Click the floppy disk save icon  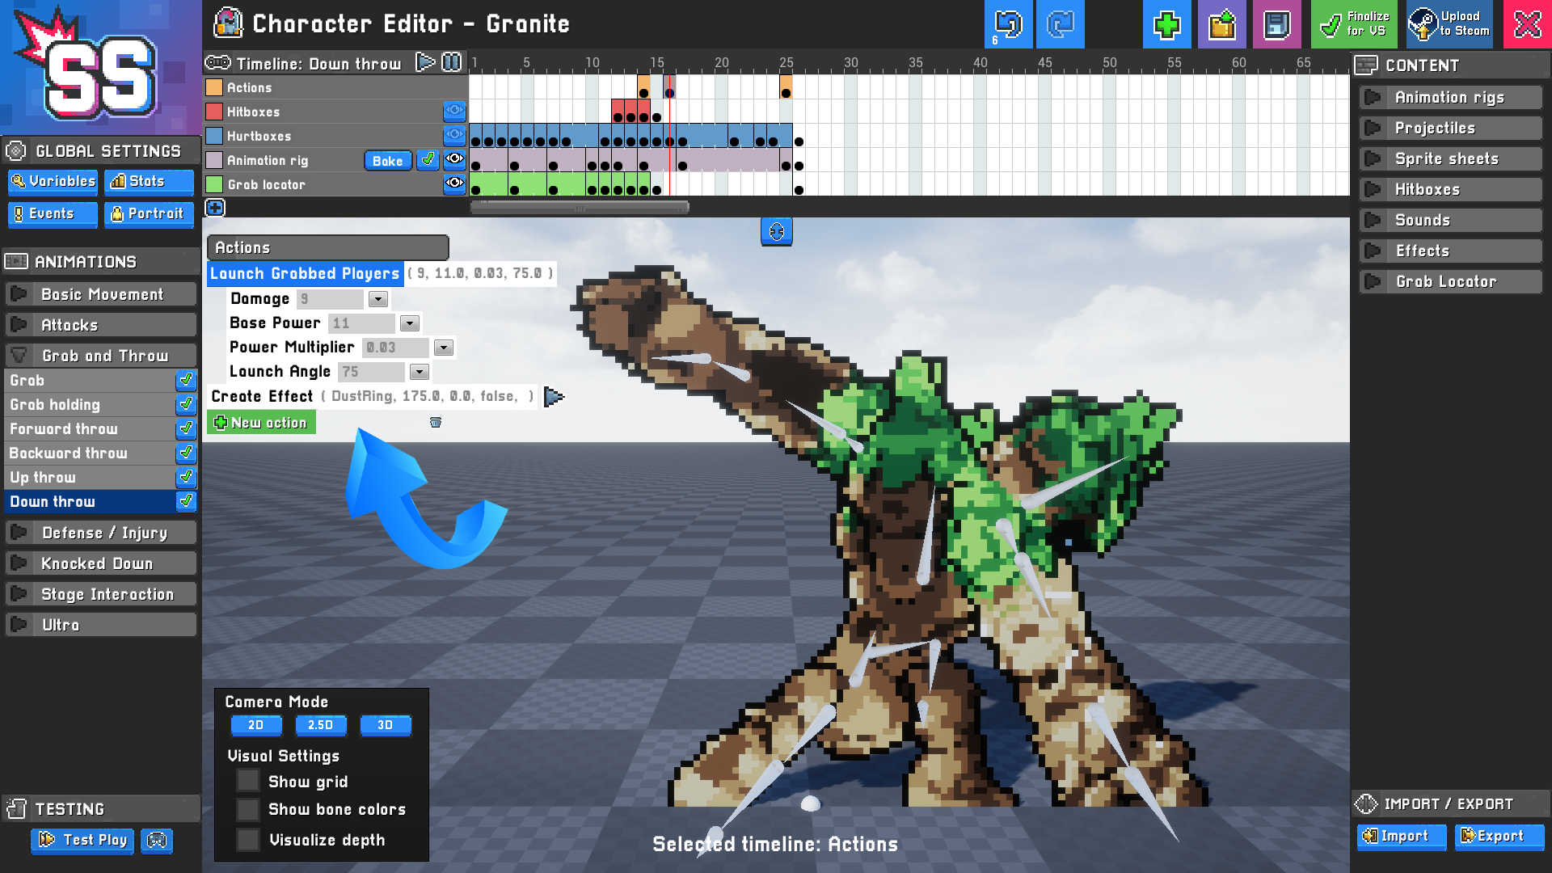tap(1276, 24)
